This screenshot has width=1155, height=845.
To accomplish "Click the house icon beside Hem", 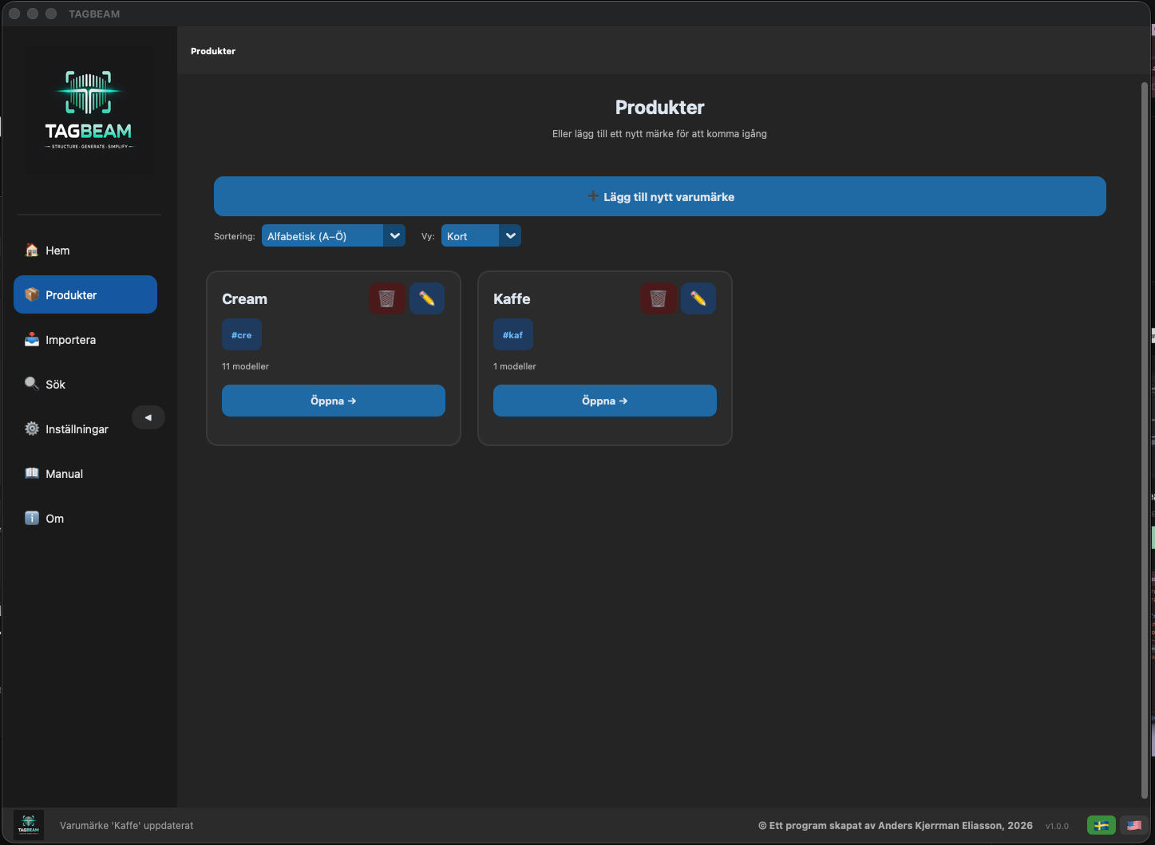I will click(x=32, y=250).
